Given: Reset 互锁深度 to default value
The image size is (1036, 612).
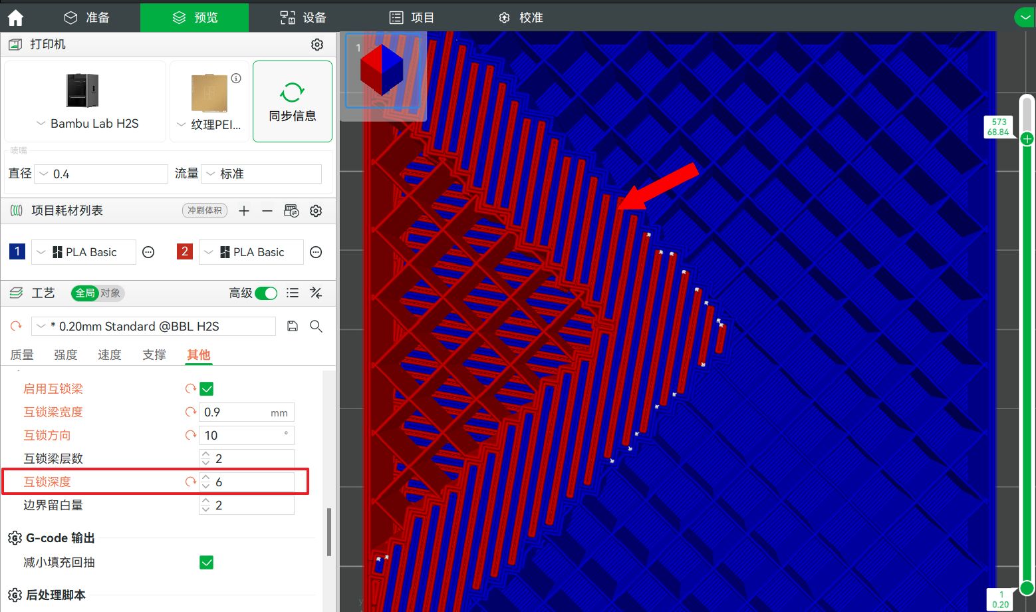Looking at the screenshot, I should [190, 482].
